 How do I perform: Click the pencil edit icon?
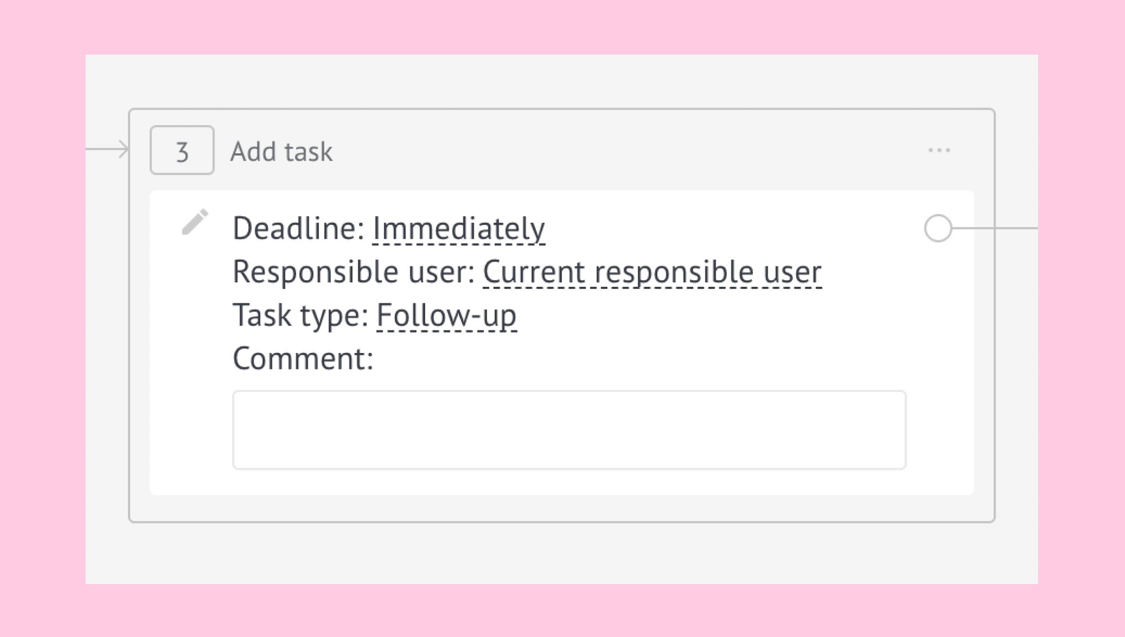[195, 222]
